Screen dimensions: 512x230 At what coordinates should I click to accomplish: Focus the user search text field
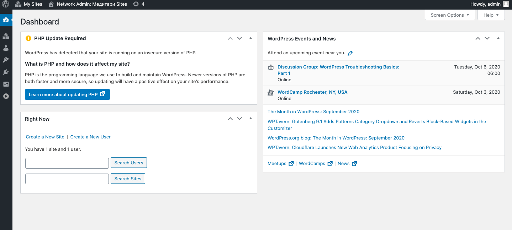(x=67, y=163)
